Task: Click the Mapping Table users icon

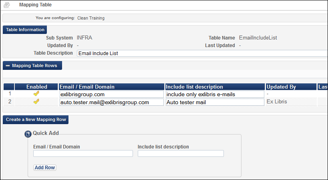Action: pos(7,5)
